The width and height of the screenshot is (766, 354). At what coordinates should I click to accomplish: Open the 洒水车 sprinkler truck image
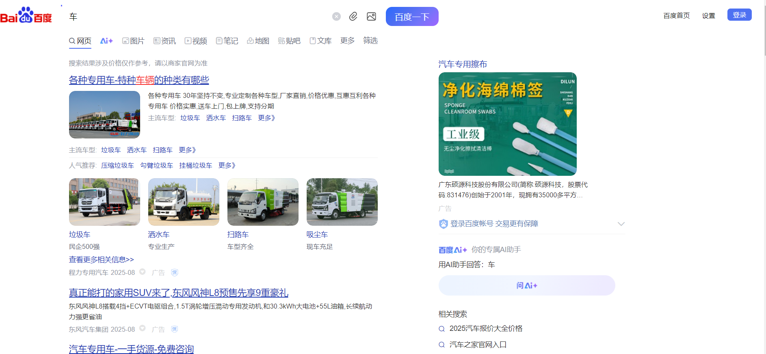click(x=184, y=202)
